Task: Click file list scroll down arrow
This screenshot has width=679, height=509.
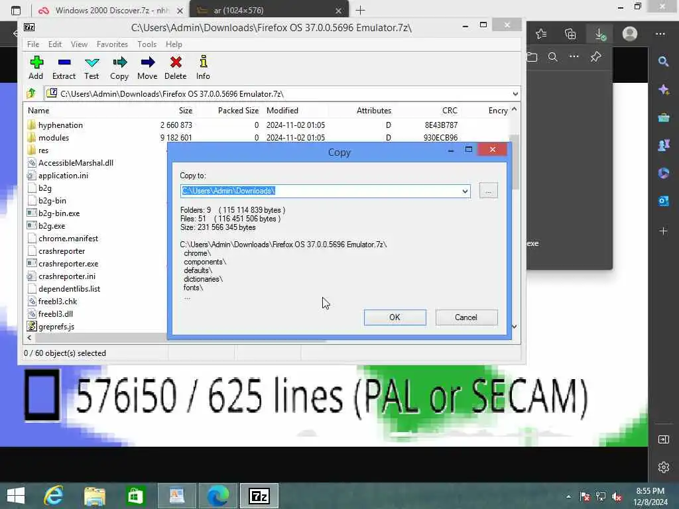Action: 515,326
